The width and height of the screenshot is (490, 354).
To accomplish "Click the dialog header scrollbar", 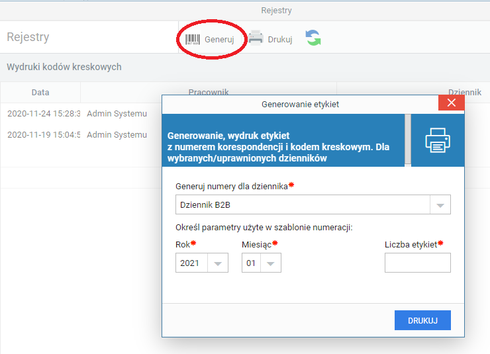I will pyautogui.click(x=407, y=140).
